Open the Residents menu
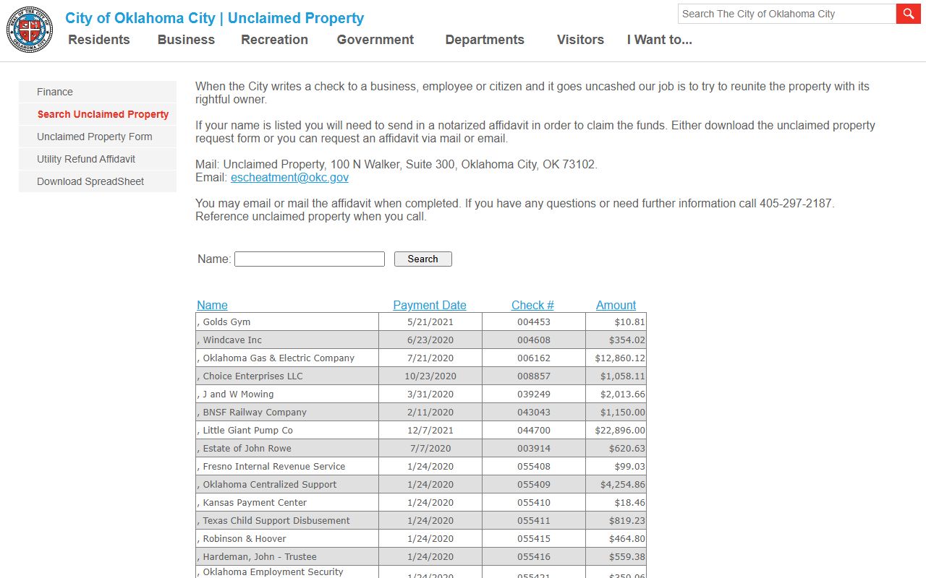 (x=99, y=40)
